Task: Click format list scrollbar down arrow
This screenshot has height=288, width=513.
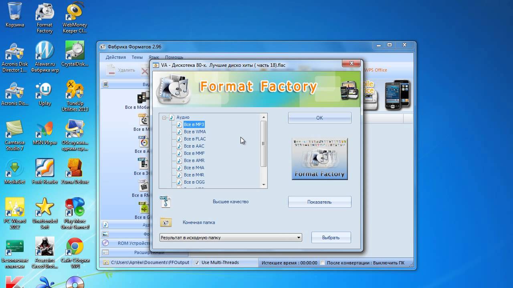Action: (264, 185)
